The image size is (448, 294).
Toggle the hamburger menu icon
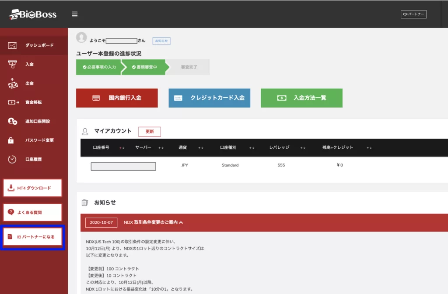(75, 14)
